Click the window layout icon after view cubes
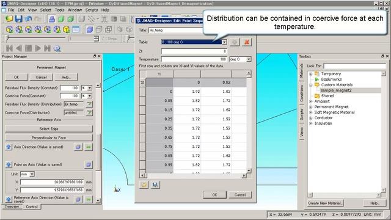The image size is (391, 220). [x=76, y=29]
